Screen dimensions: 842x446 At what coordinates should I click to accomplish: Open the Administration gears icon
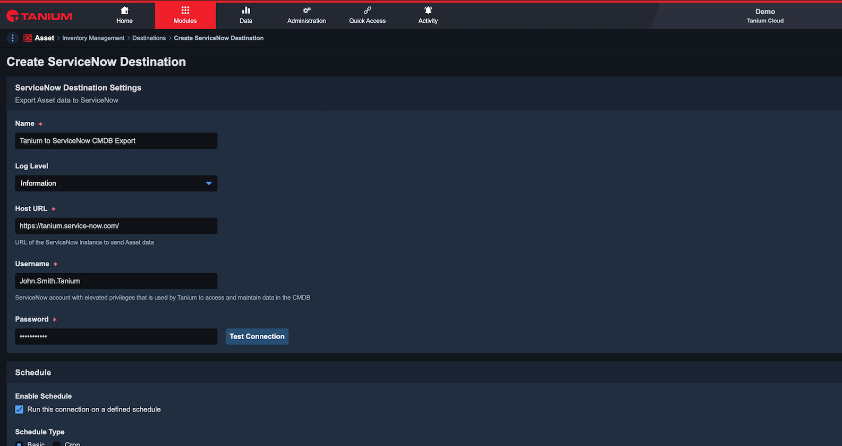[307, 10]
